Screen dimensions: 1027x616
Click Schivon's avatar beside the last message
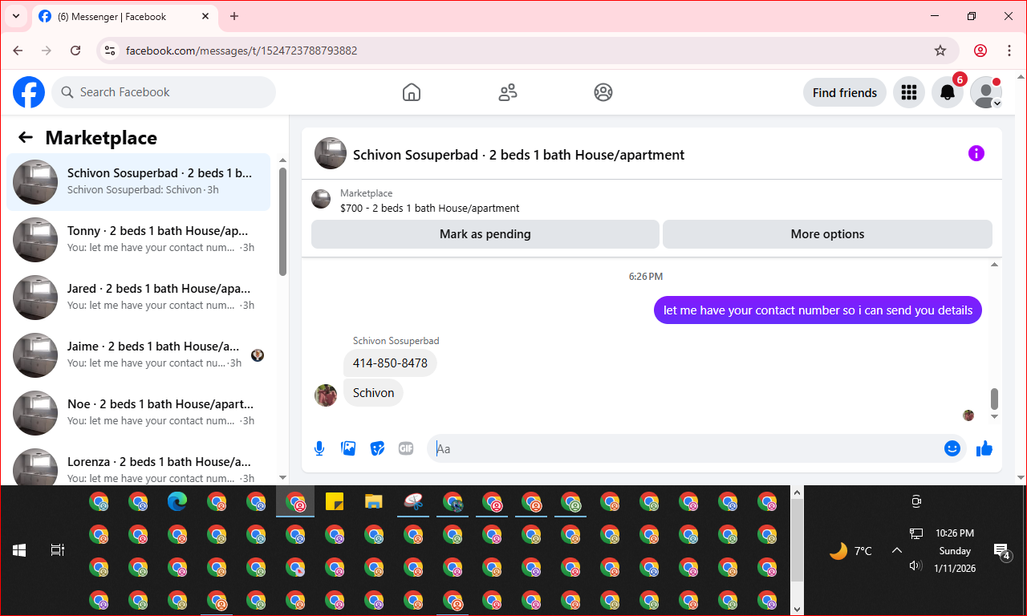pyautogui.click(x=326, y=395)
